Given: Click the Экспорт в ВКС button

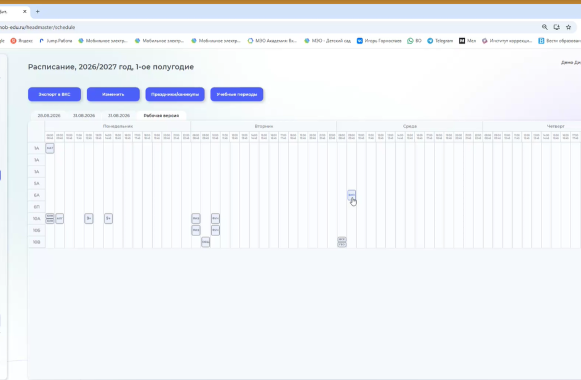Looking at the screenshot, I should (54, 94).
